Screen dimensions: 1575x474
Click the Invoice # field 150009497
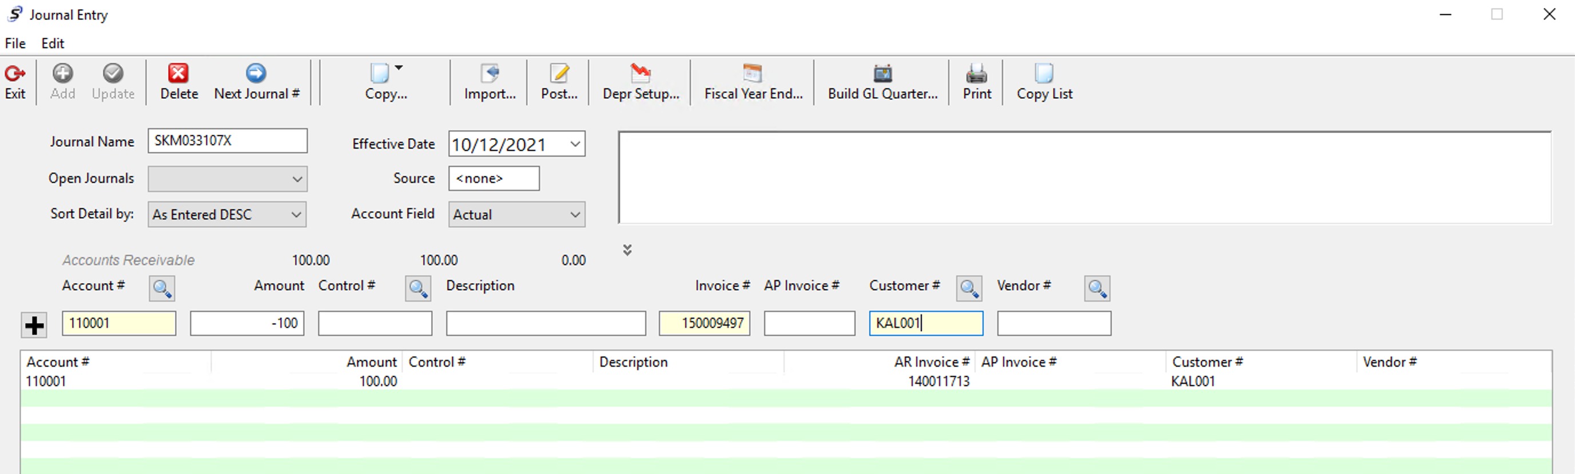pos(705,323)
